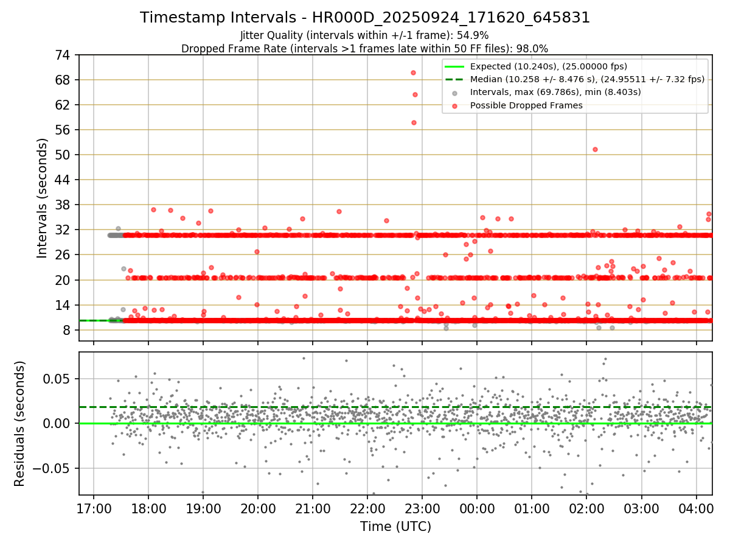Click the Dropped Frame Rate subtitle line
730x548 pixels.
pos(364,48)
